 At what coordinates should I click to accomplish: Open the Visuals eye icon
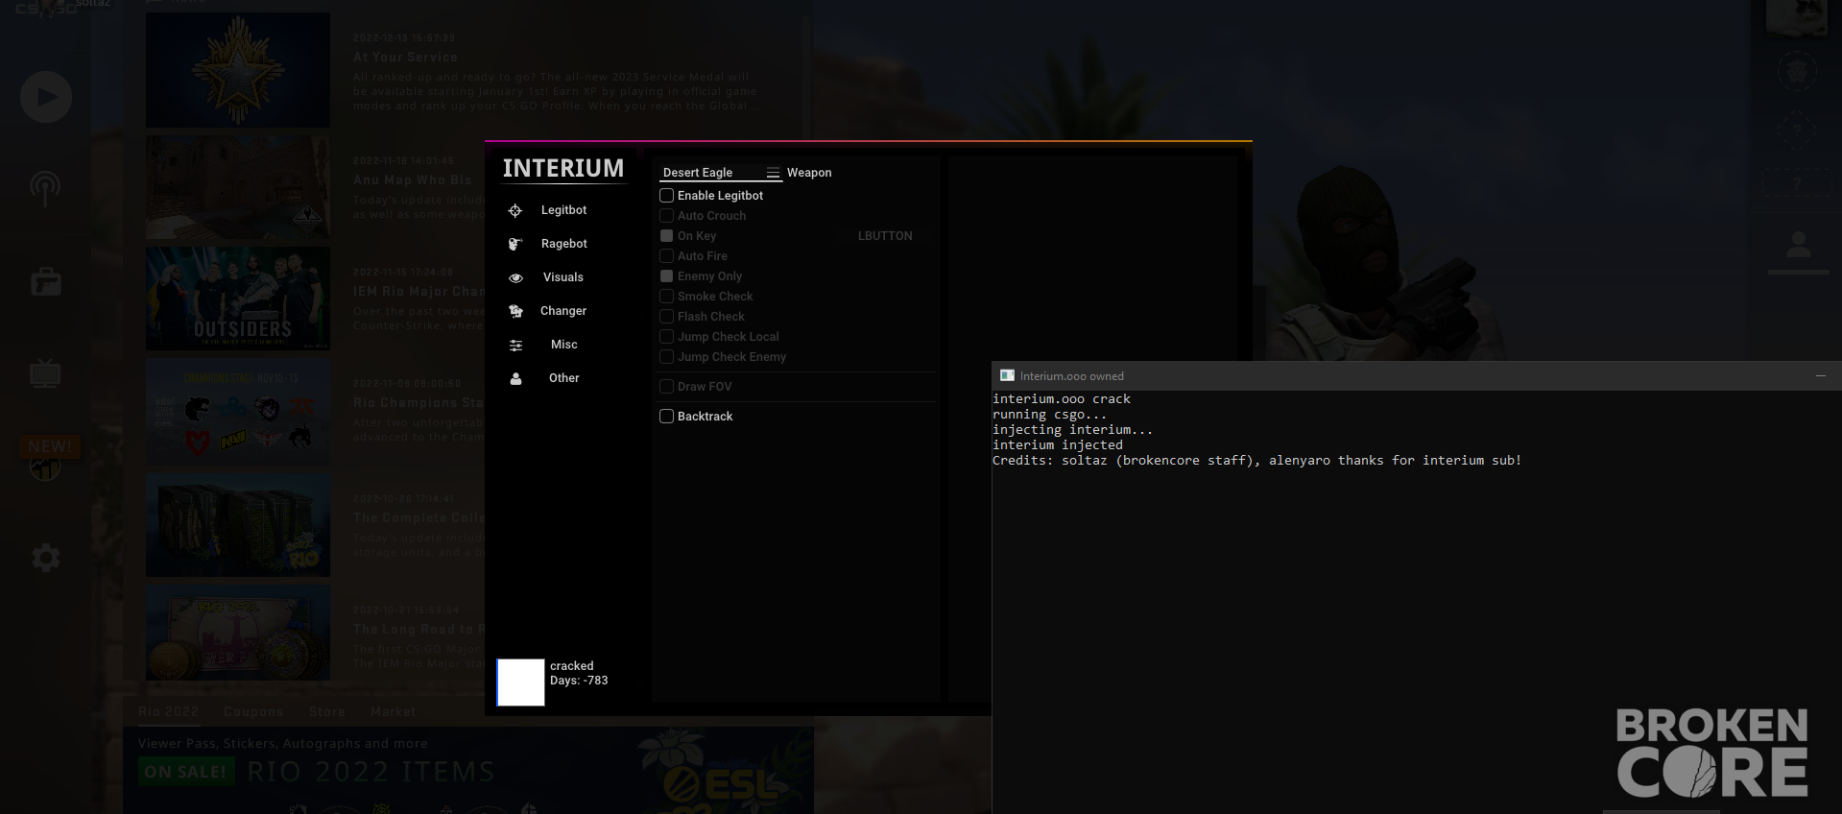coord(515,277)
